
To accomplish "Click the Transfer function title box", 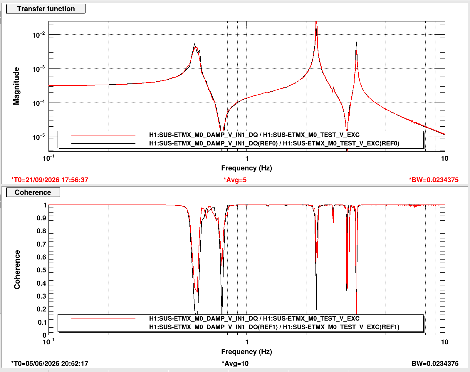I will (x=46, y=9).
